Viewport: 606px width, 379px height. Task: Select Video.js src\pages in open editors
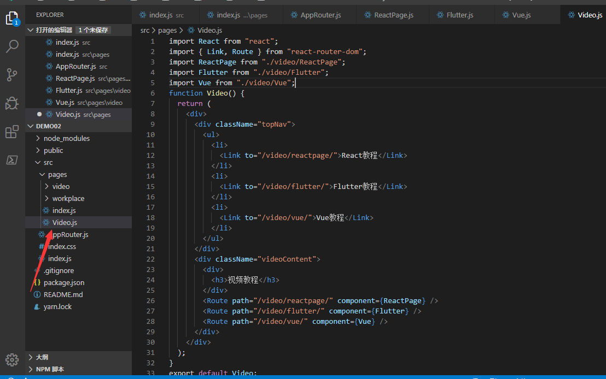[x=78, y=114]
